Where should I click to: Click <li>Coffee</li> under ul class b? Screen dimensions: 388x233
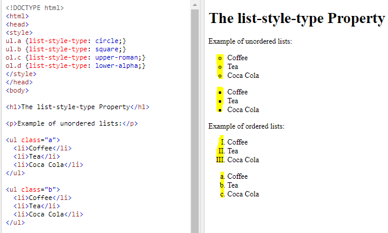42,198
